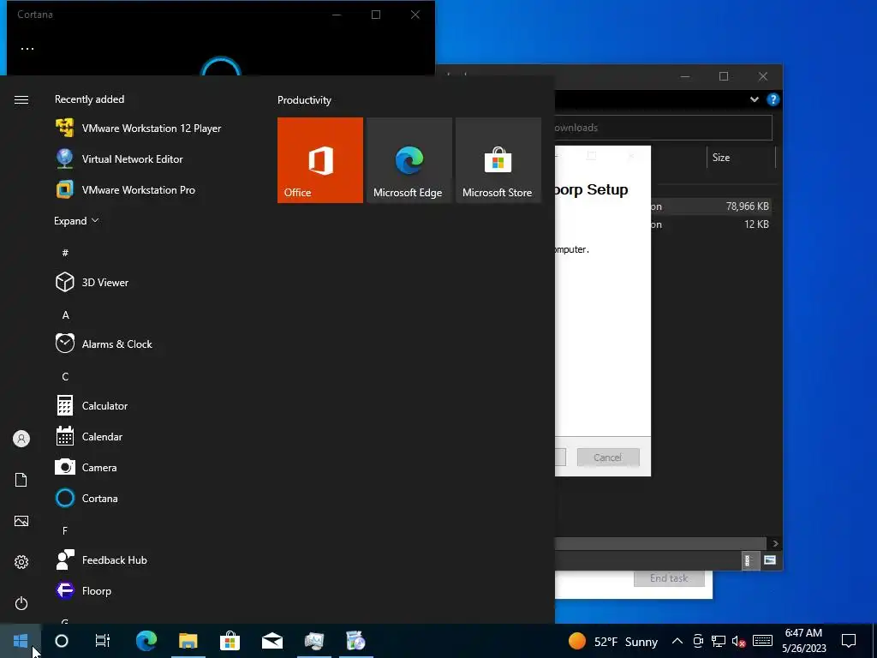Open Edge from the taskbar
877x658 pixels.
(x=146, y=641)
